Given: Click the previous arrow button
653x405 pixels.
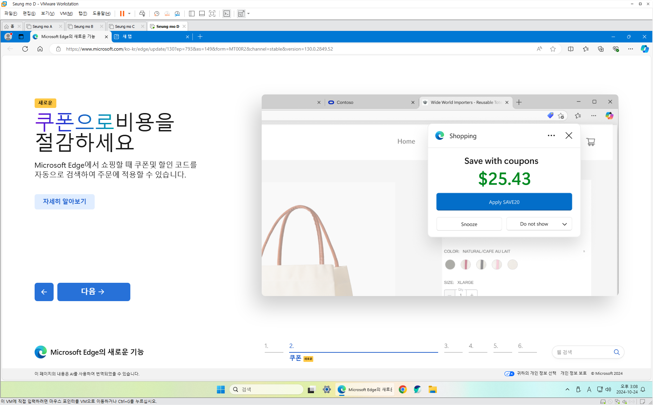Looking at the screenshot, I should [x=44, y=292].
